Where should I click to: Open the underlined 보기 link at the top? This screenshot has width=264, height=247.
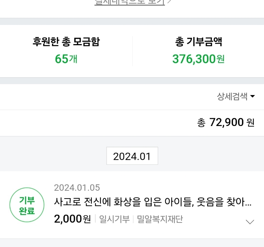coord(130,2)
